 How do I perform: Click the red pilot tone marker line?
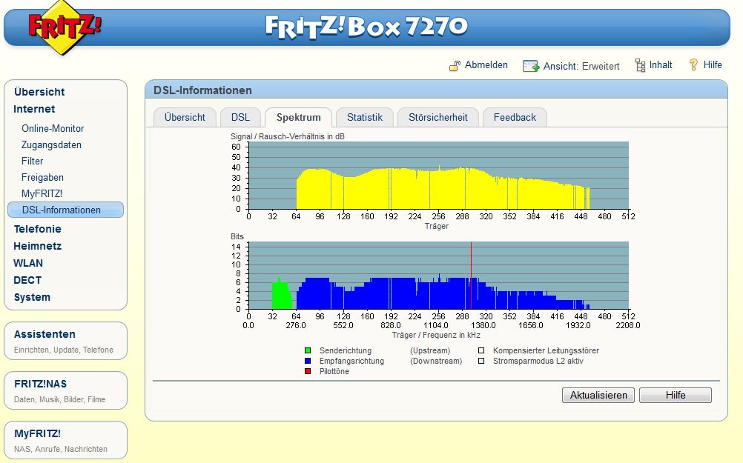pyautogui.click(x=471, y=276)
